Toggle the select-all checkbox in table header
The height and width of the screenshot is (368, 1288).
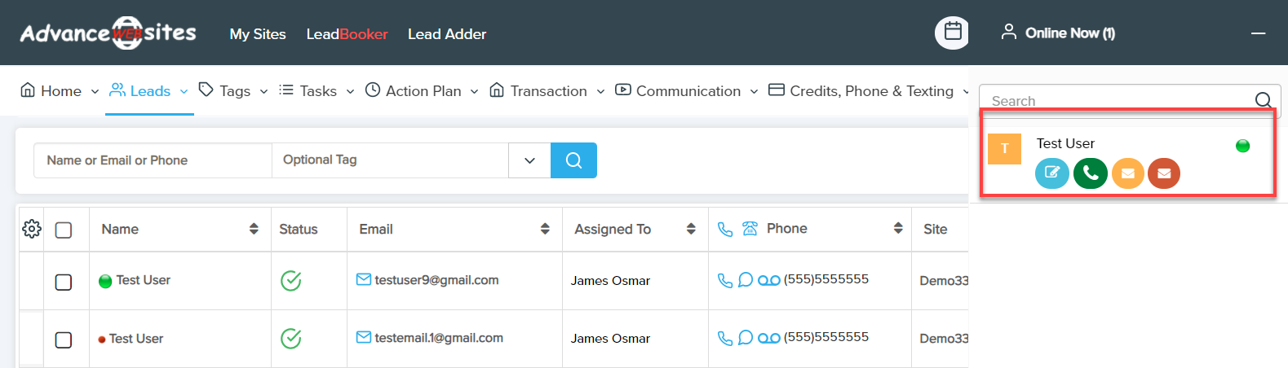tap(64, 230)
